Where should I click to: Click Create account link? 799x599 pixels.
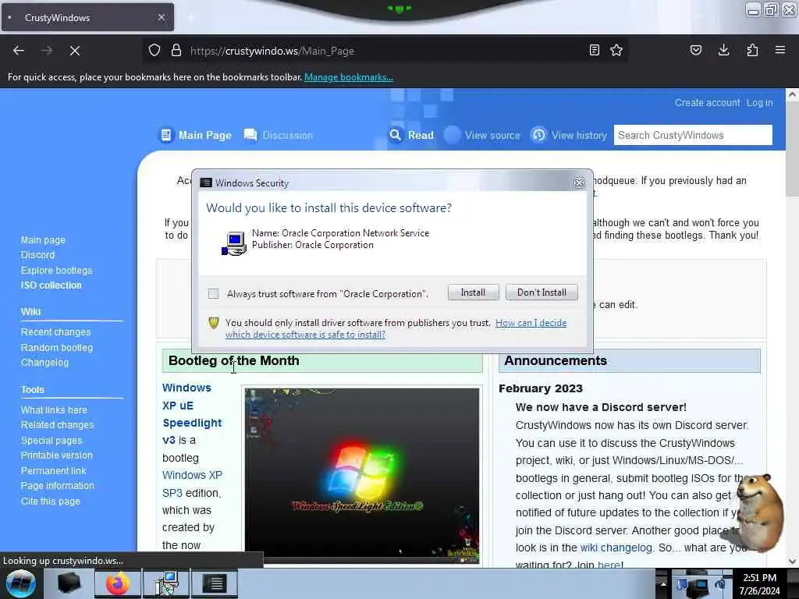click(707, 102)
